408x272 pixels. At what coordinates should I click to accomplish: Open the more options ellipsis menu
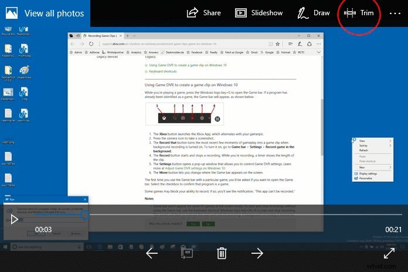[x=395, y=13]
